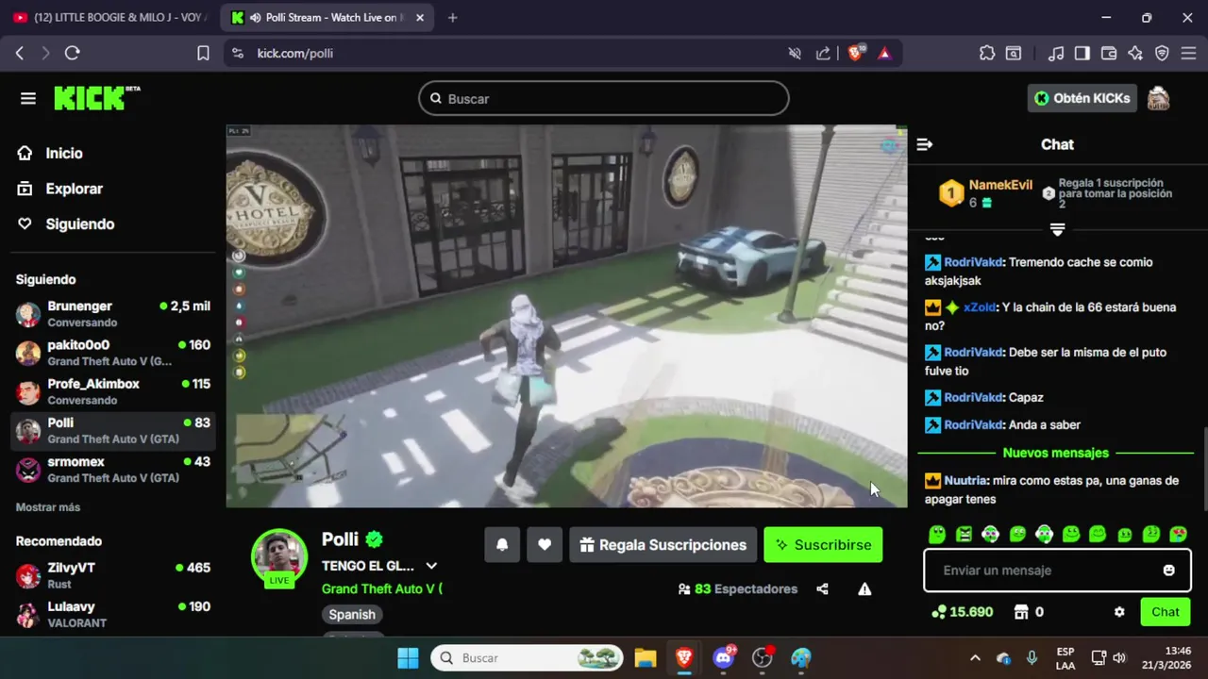Open Brave Rewards triangle icon
Viewport: 1208px width, 679px height.
point(884,54)
